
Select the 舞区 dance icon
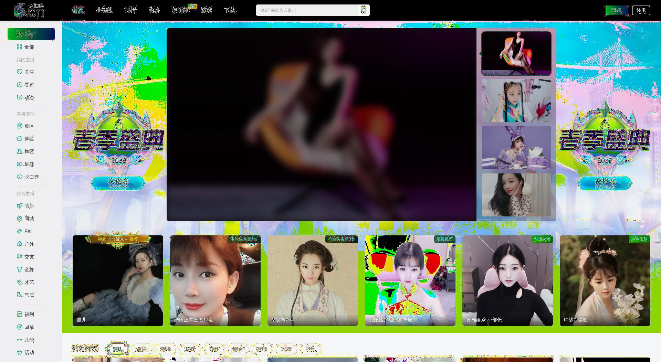pyautogui.click(x=20, y=151)
